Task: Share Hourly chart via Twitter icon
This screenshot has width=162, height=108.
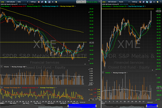Action: pos(147,2)
